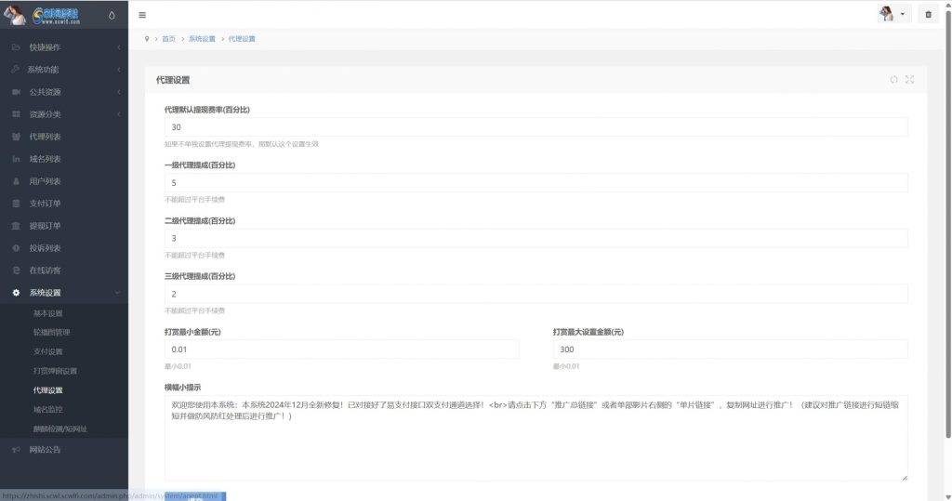Focus the 打赏最大设置金额 field containing 300
Image resolution: width=952 pixels, height=501 pixels.
click(731, 349)
